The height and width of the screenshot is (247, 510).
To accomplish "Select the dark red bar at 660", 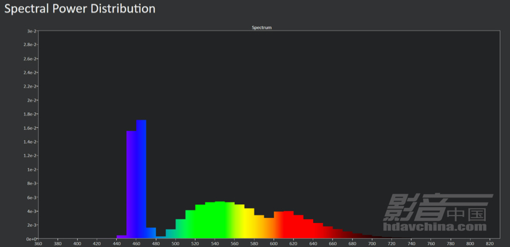I will coord(338,234).
